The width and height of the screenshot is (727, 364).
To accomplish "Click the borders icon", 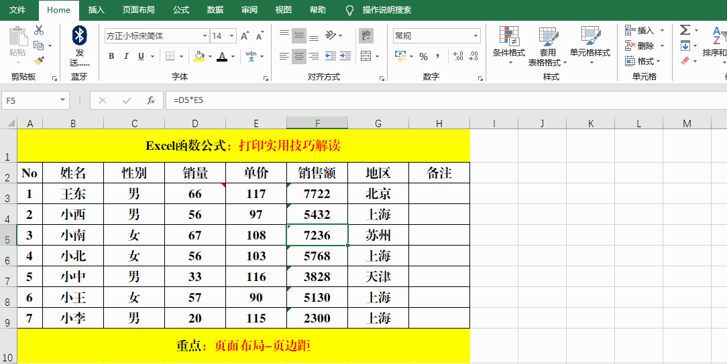I will pos(170,56).
